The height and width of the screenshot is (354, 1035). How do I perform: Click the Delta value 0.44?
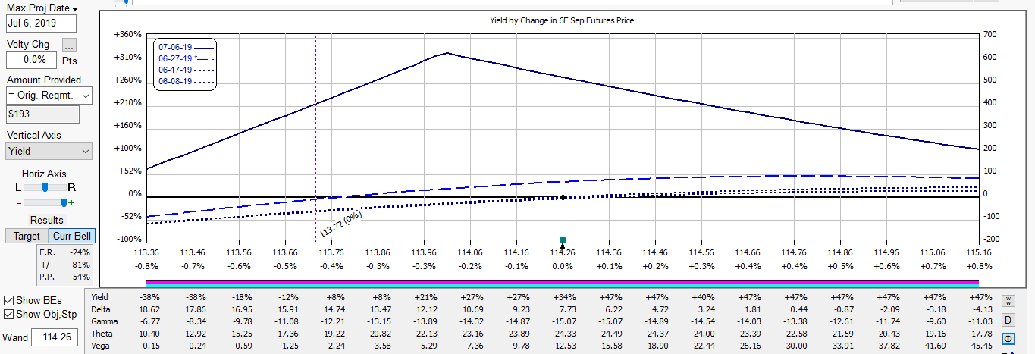click(799, 309)
